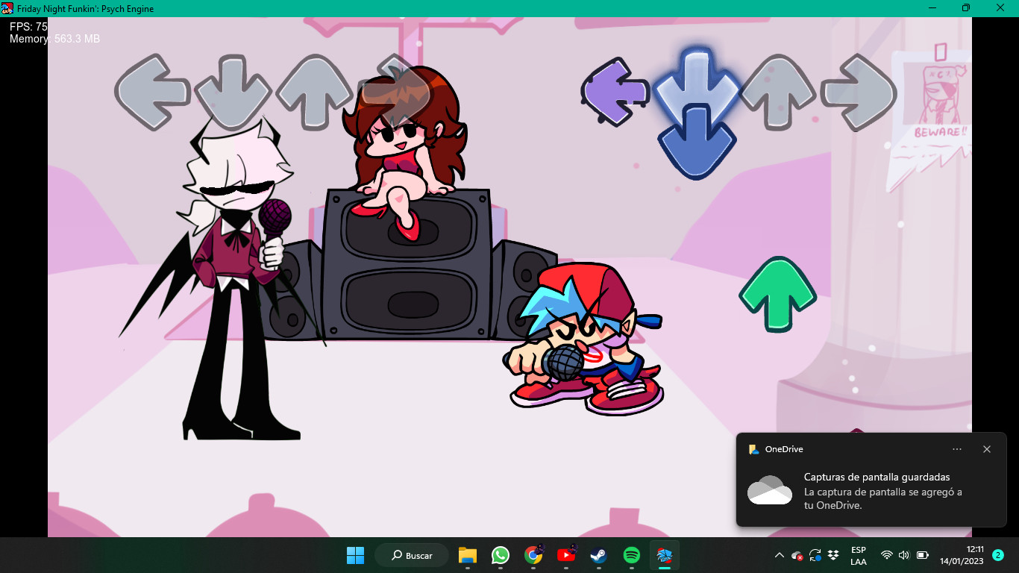1019x573 pixels.
Task: Open YouTube app from the taskbar
Action: 565,555
